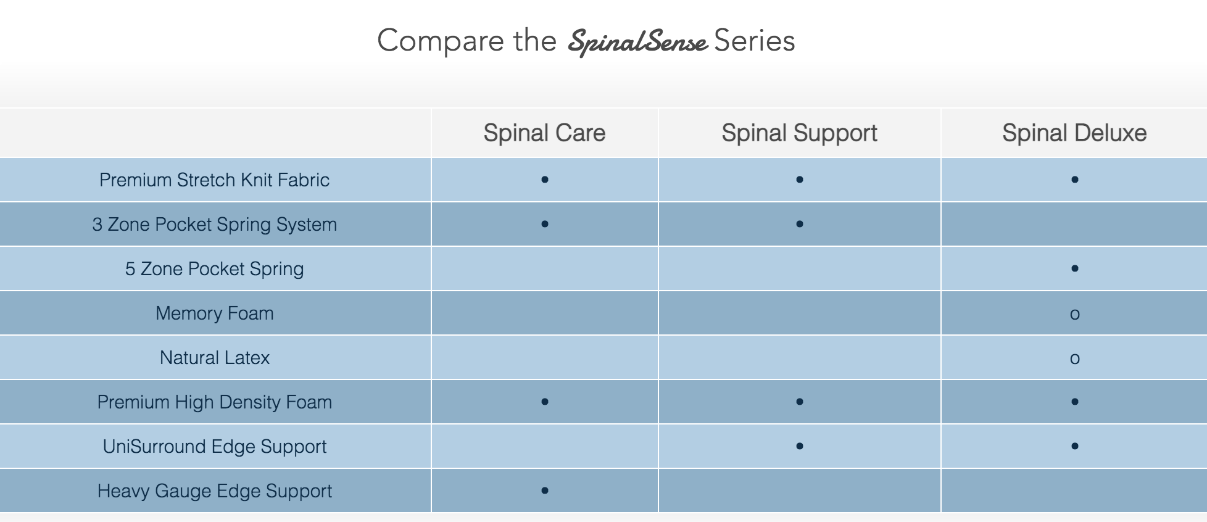Click the SpinalSense script logo in title
The width and height of the screenshot is (1207, 522).
(637, 42)
